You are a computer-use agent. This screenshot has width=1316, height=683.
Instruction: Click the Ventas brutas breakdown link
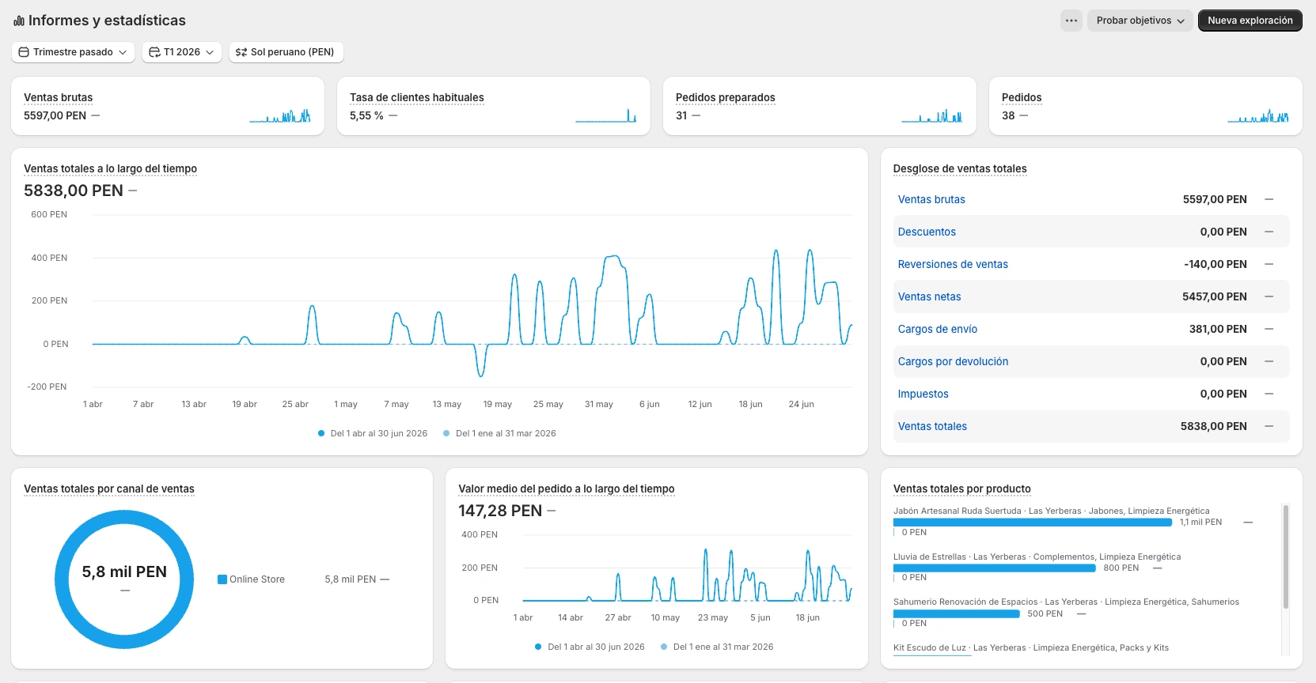931,199
